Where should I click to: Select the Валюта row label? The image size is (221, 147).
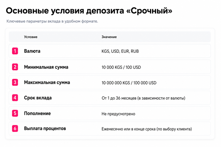click(32, 51)
